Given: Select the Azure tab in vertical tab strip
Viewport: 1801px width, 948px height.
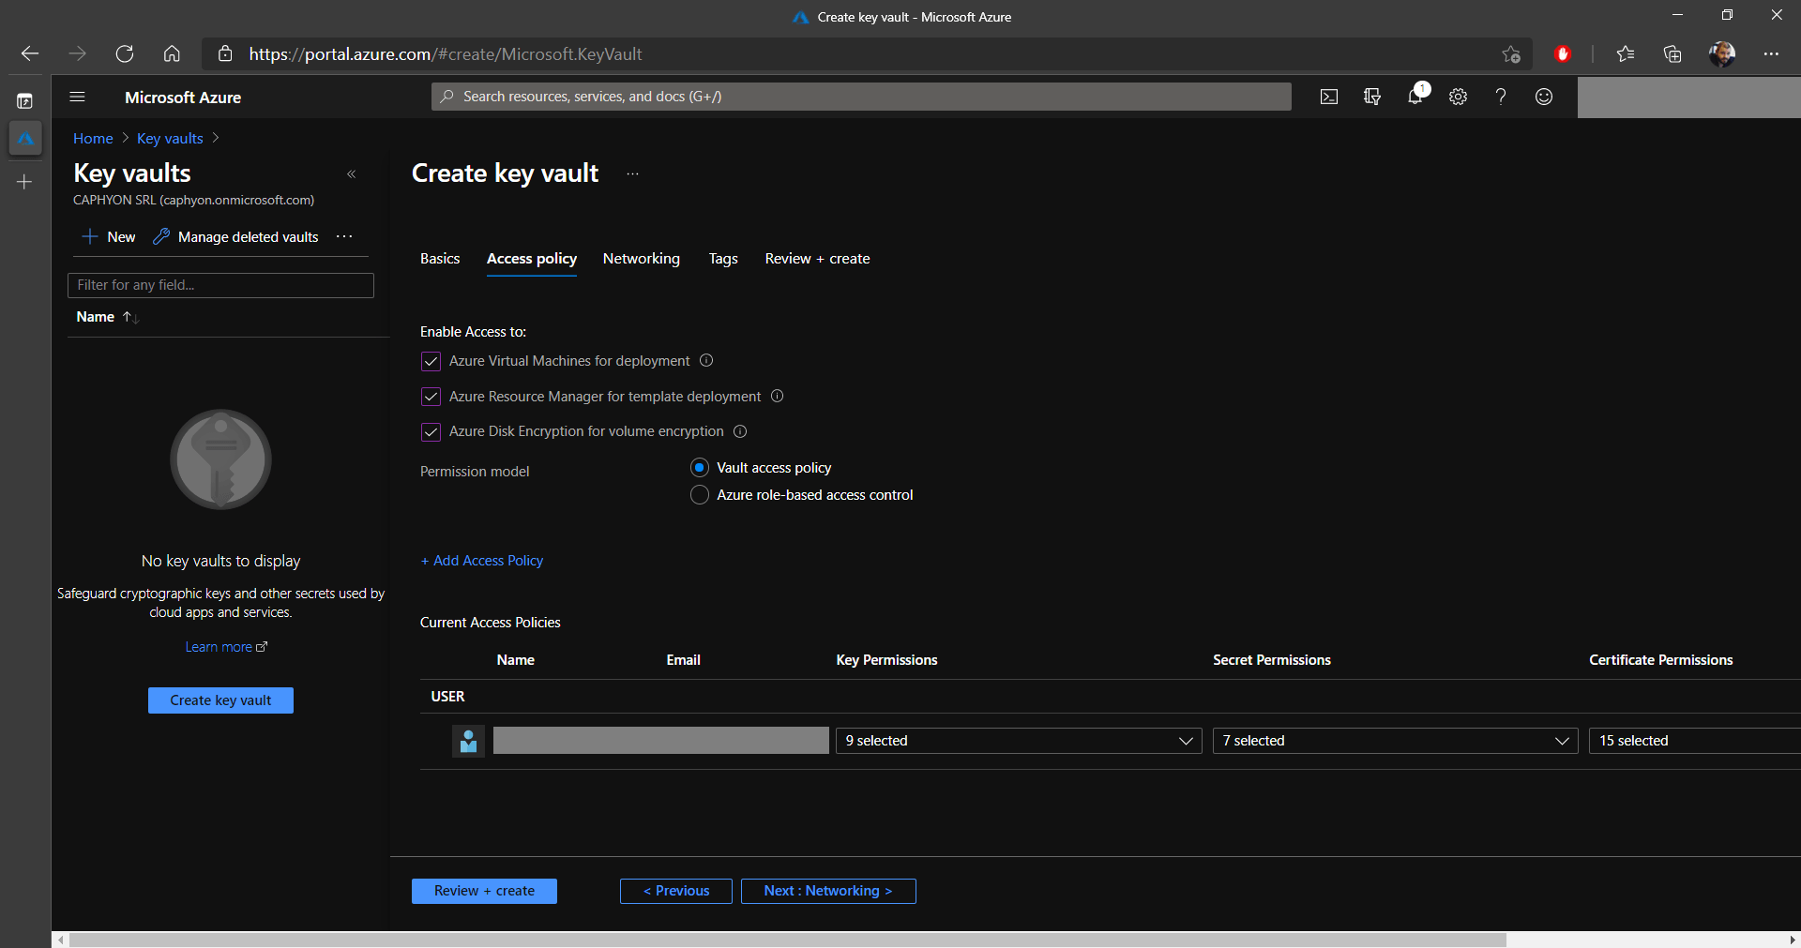Looking at the screenshot, I should pos(25,139).
